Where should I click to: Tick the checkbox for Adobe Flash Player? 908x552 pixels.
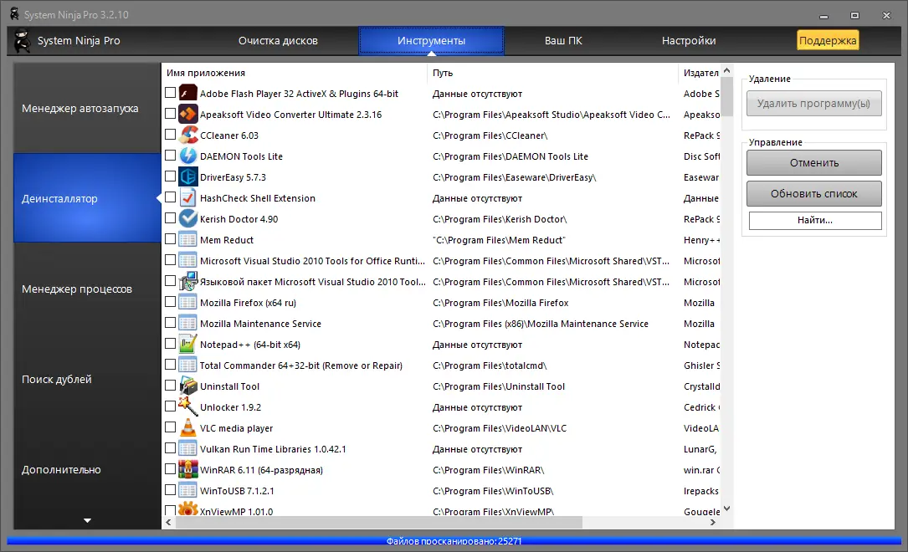click(170, 93)
